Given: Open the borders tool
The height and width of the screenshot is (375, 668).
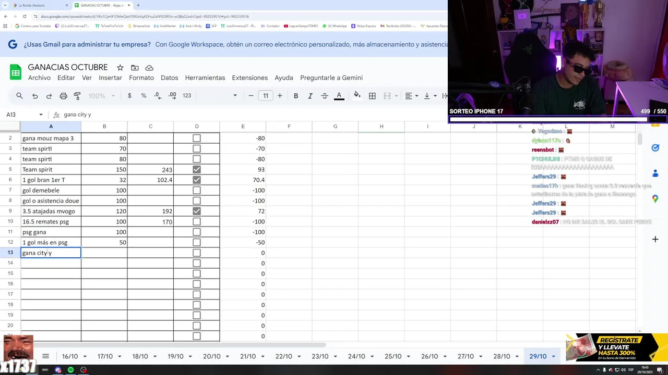Looking at the screenshot, I should click(372, 96).
